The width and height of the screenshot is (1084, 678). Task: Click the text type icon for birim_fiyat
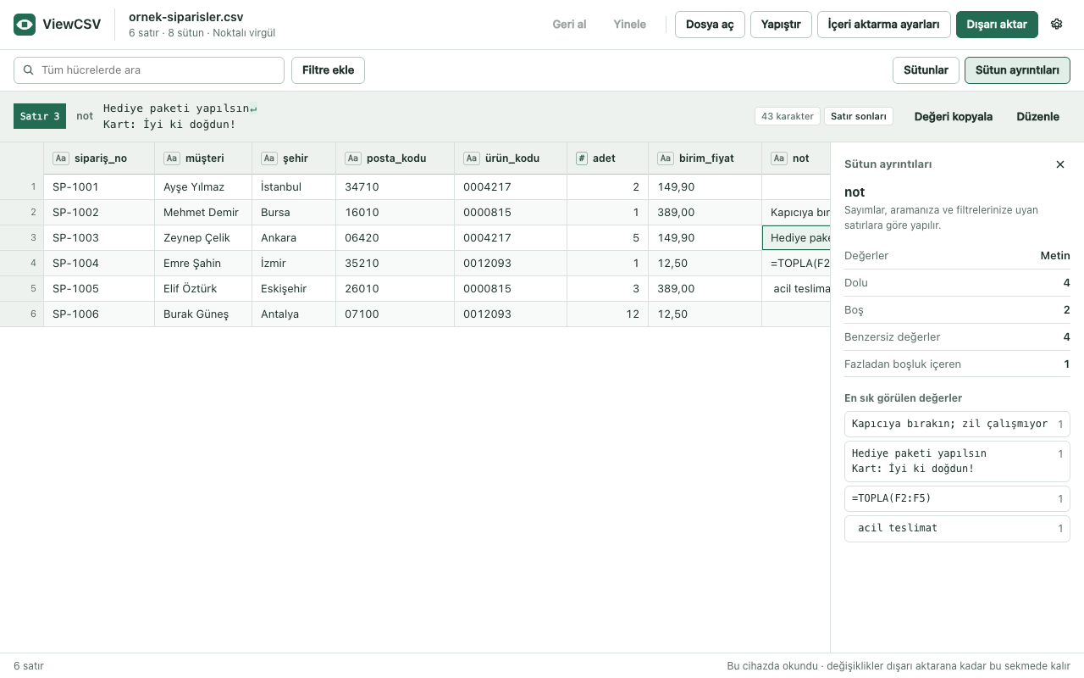pos(666,158)
